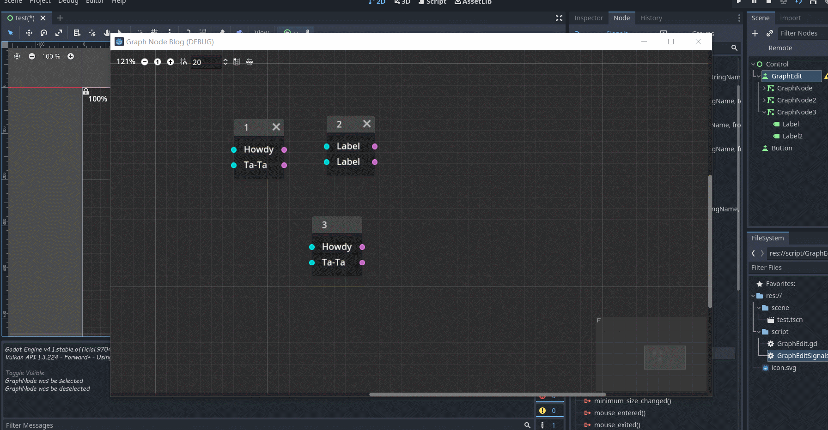Zoom out on the graph view
This screenshot has width=828, height=430.
145,61
